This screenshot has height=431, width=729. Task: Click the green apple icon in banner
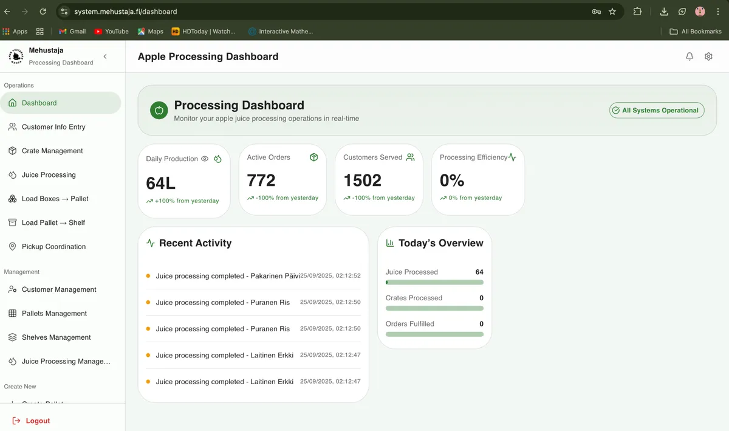tap(159, 110)
